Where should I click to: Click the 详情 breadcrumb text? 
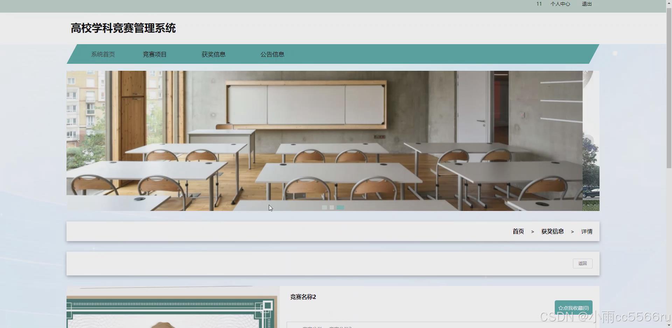click(587, 231)
